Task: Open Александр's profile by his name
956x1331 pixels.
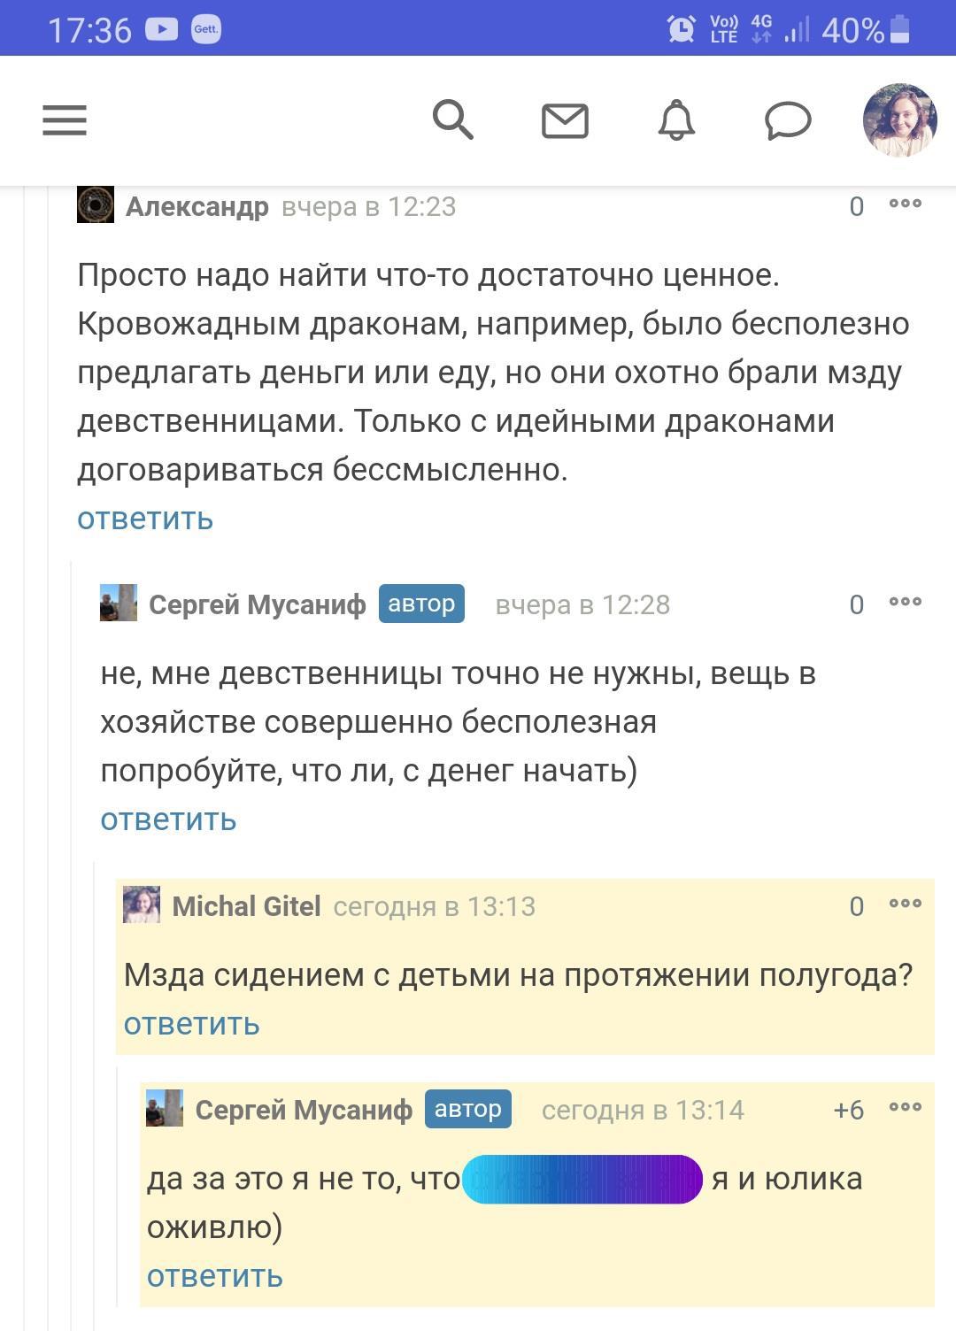Action: click(x=197, y=206)
